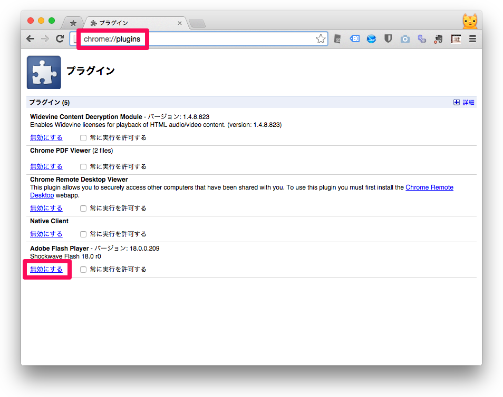Click the blue globe extension icon
This screenshot has height=397, width=503.
pos(371,39)
